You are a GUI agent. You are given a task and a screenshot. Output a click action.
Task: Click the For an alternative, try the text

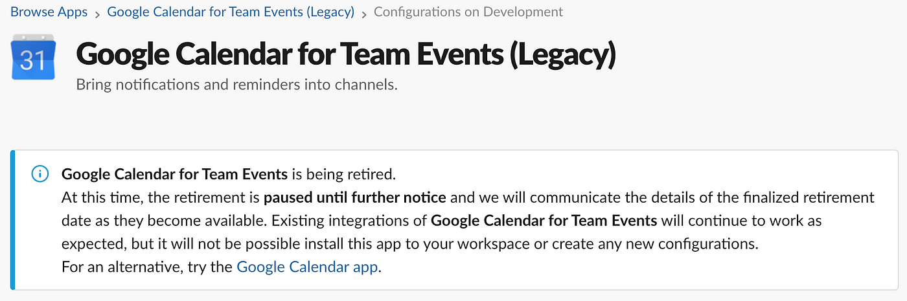pyautogui.click(x=147, y=266)
